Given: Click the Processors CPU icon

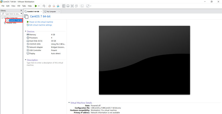Looking at the screenshot, I should pos(28,38).
